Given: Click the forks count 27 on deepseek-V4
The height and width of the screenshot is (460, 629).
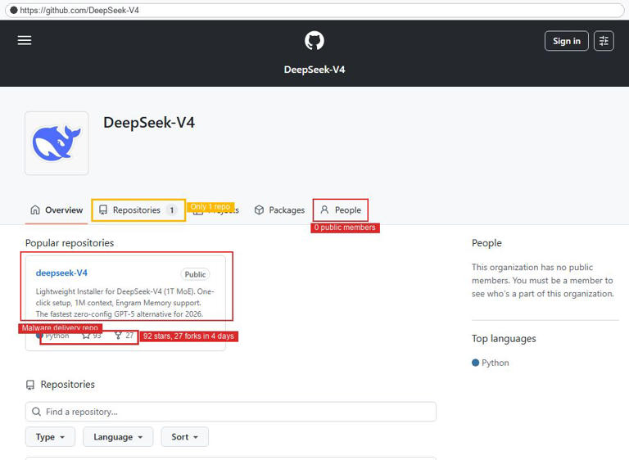Looking at the screenshot, I should [x=124, y=336].
